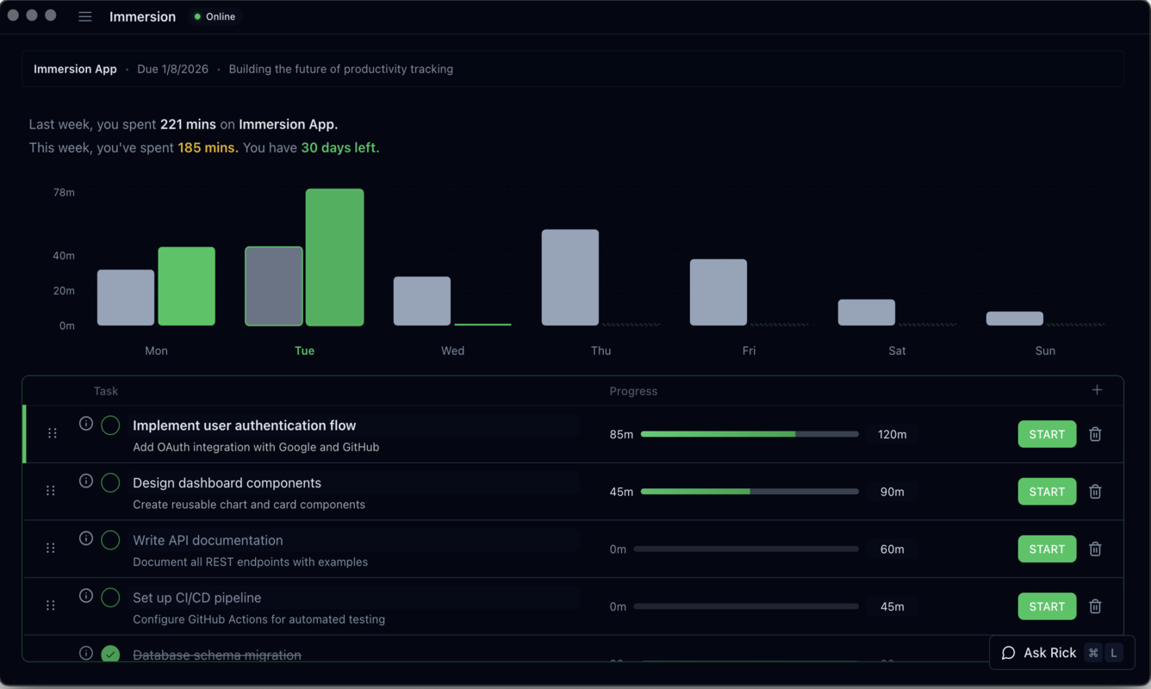Open info for Design dashboard components task
The image size is (1151, 689).
click(x=86, y=481)
